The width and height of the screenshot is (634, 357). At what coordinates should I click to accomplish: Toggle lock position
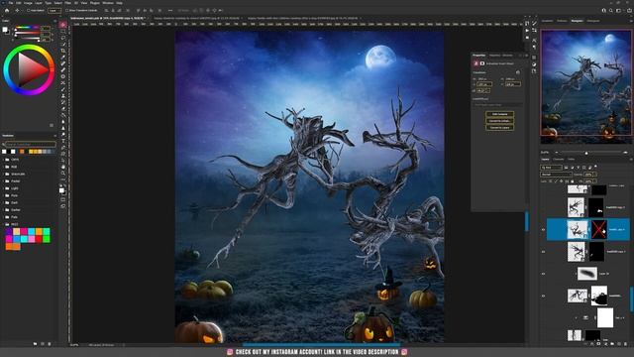tap(562, 181)
